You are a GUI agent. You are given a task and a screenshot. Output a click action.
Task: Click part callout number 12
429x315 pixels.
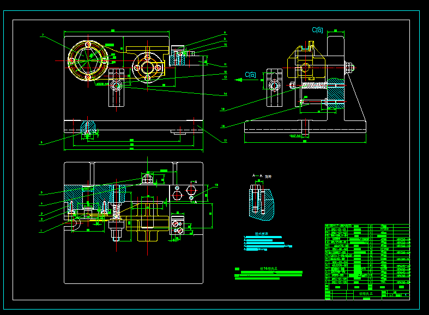226,72
